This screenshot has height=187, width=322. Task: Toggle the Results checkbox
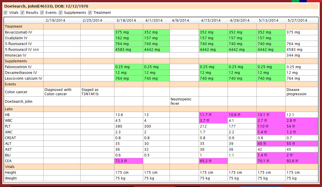23,12
